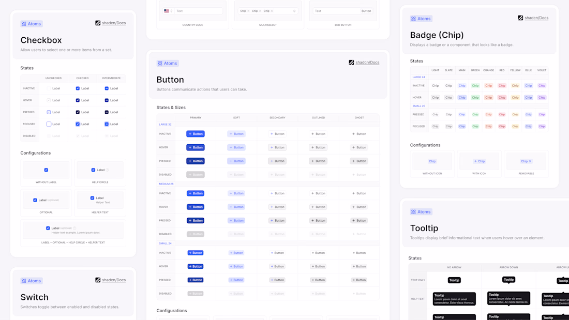Click the Violet chip in the Small 20 Focused row

point(542,127)
